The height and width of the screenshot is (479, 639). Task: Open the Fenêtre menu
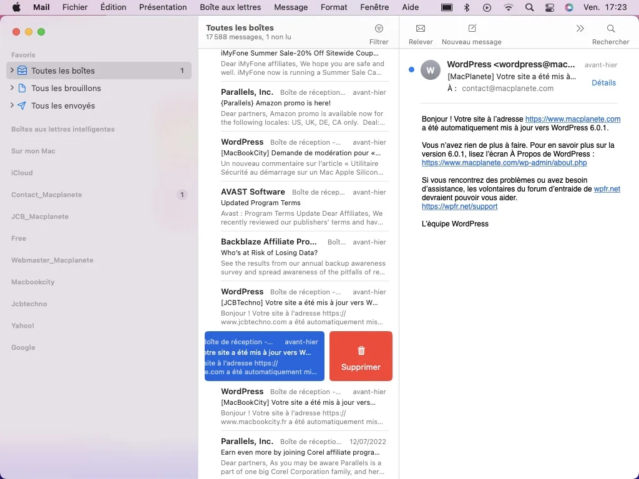point(374,7)
